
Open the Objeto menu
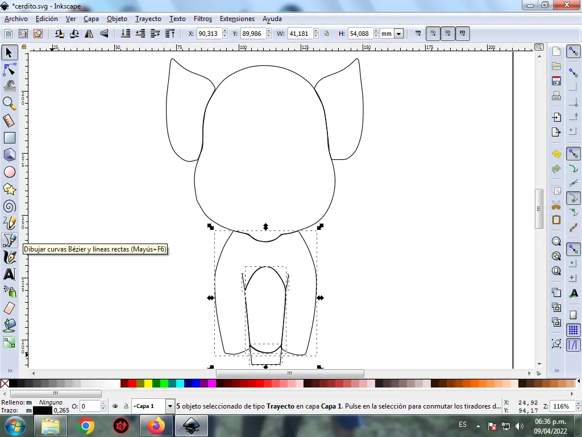[117, 19]
